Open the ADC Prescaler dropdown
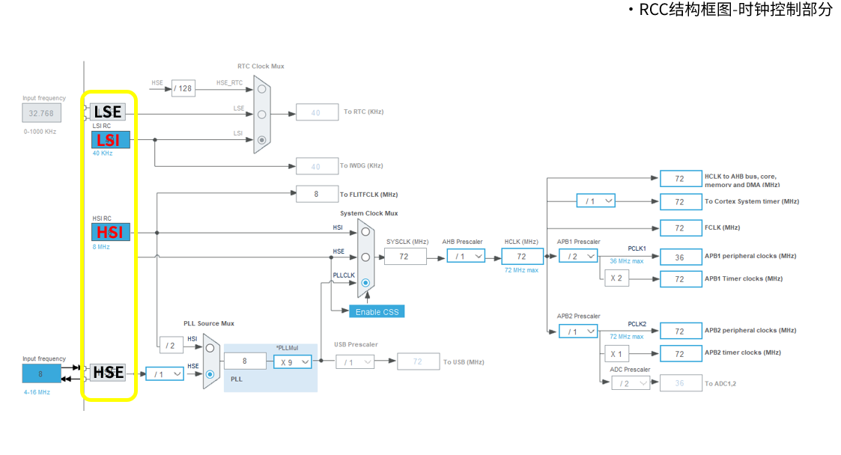 pos(631,383)
